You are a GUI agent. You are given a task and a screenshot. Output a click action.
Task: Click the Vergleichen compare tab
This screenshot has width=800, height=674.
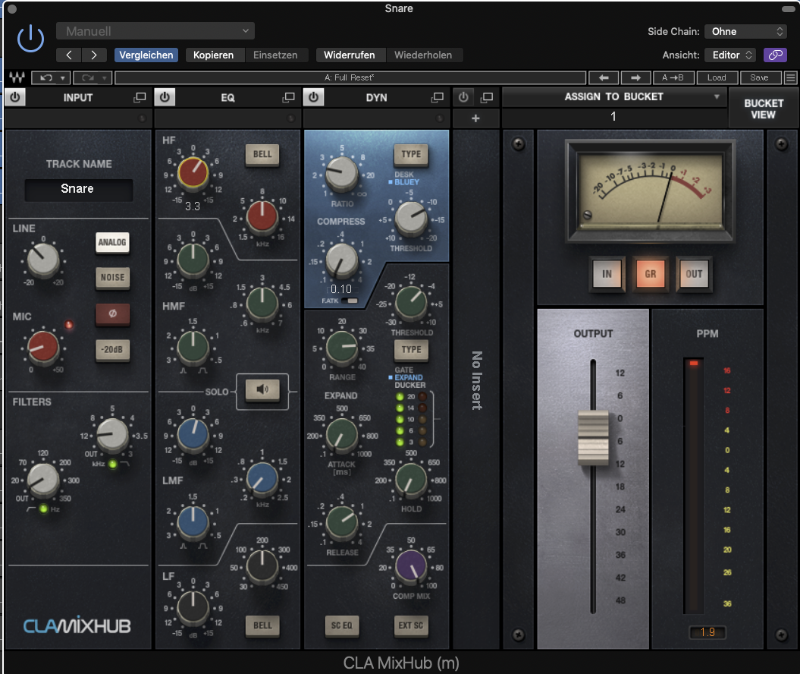click(146, 55)
